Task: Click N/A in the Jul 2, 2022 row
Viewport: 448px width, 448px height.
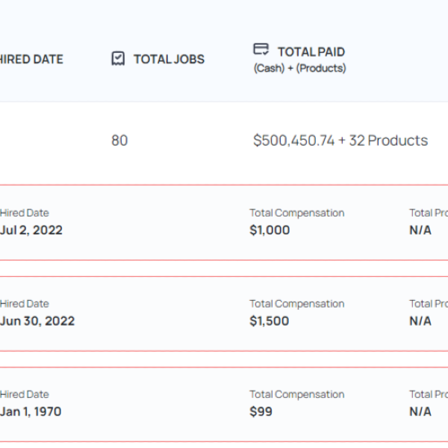Action: (x=420, y=230)
